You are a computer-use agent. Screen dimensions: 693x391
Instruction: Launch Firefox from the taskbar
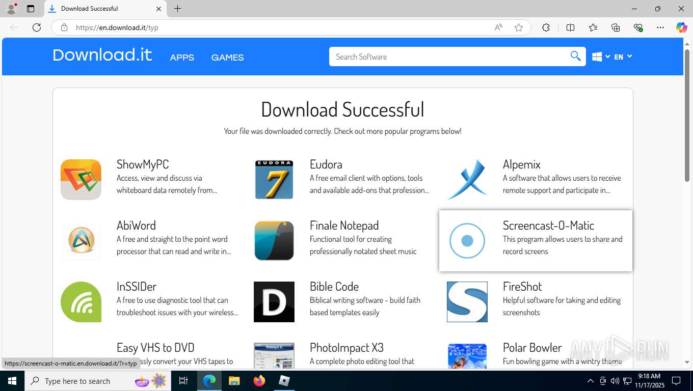click(x=259, y=381)
